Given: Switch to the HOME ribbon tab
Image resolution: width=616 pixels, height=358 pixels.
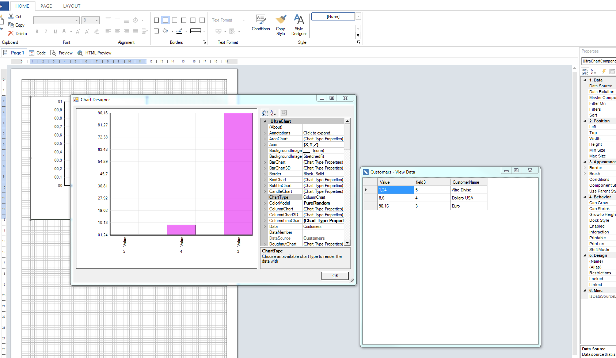Looking at the screenshot, I should tap(22, 6).
